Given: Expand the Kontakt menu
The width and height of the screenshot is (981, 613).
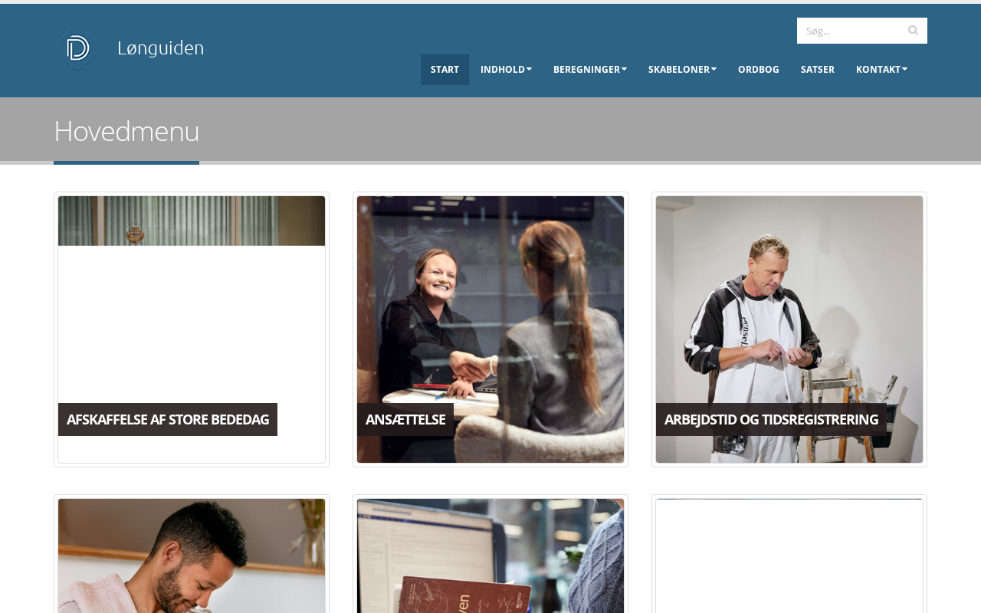Looking at the screenshot, I should [881, 70].
